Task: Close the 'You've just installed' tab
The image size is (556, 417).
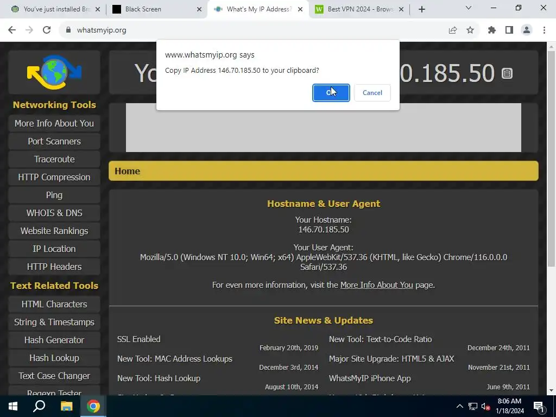Action: pos(98,9)
